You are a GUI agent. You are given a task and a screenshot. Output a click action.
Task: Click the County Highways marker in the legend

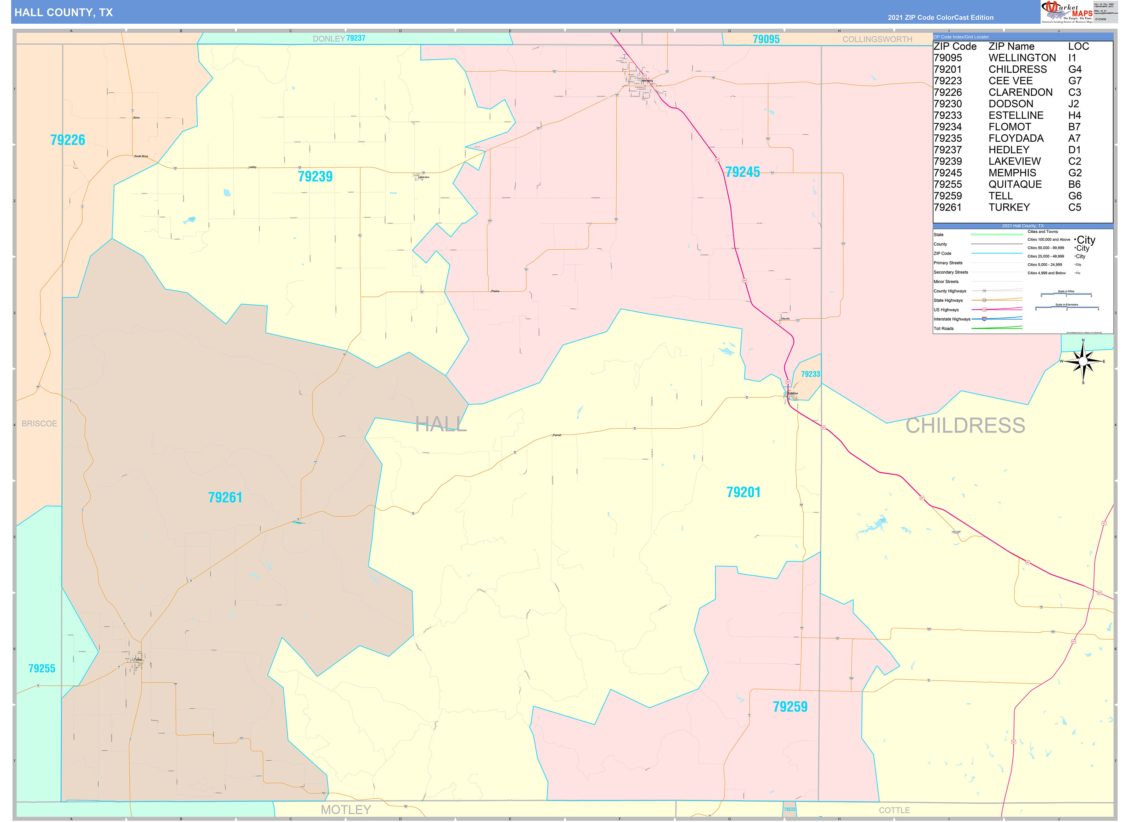point(984,291)
